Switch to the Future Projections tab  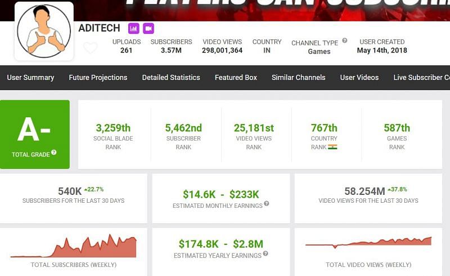[x=98, y=77]
